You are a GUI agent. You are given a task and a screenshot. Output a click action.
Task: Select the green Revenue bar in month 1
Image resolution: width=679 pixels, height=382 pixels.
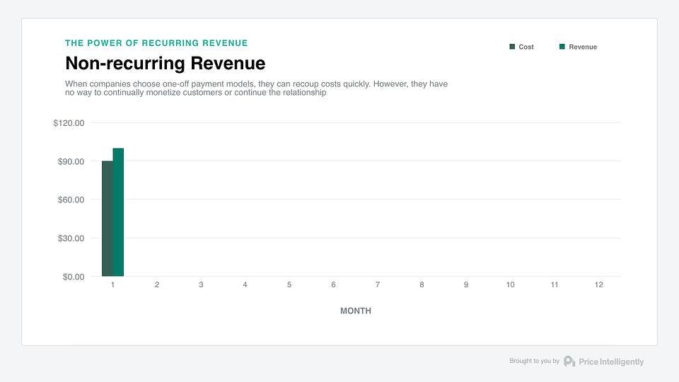point(118,212)
